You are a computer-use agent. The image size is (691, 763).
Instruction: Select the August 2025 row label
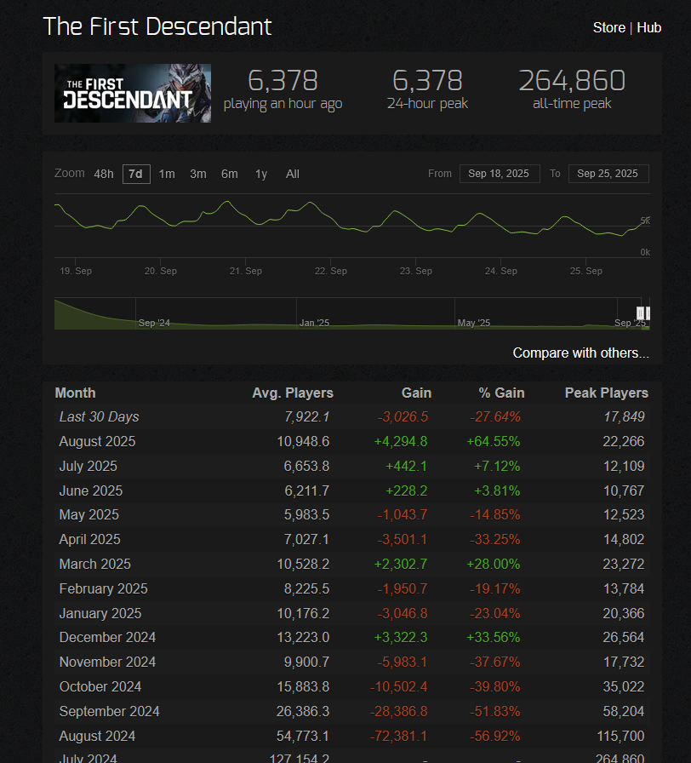click(x=97, y=441)
